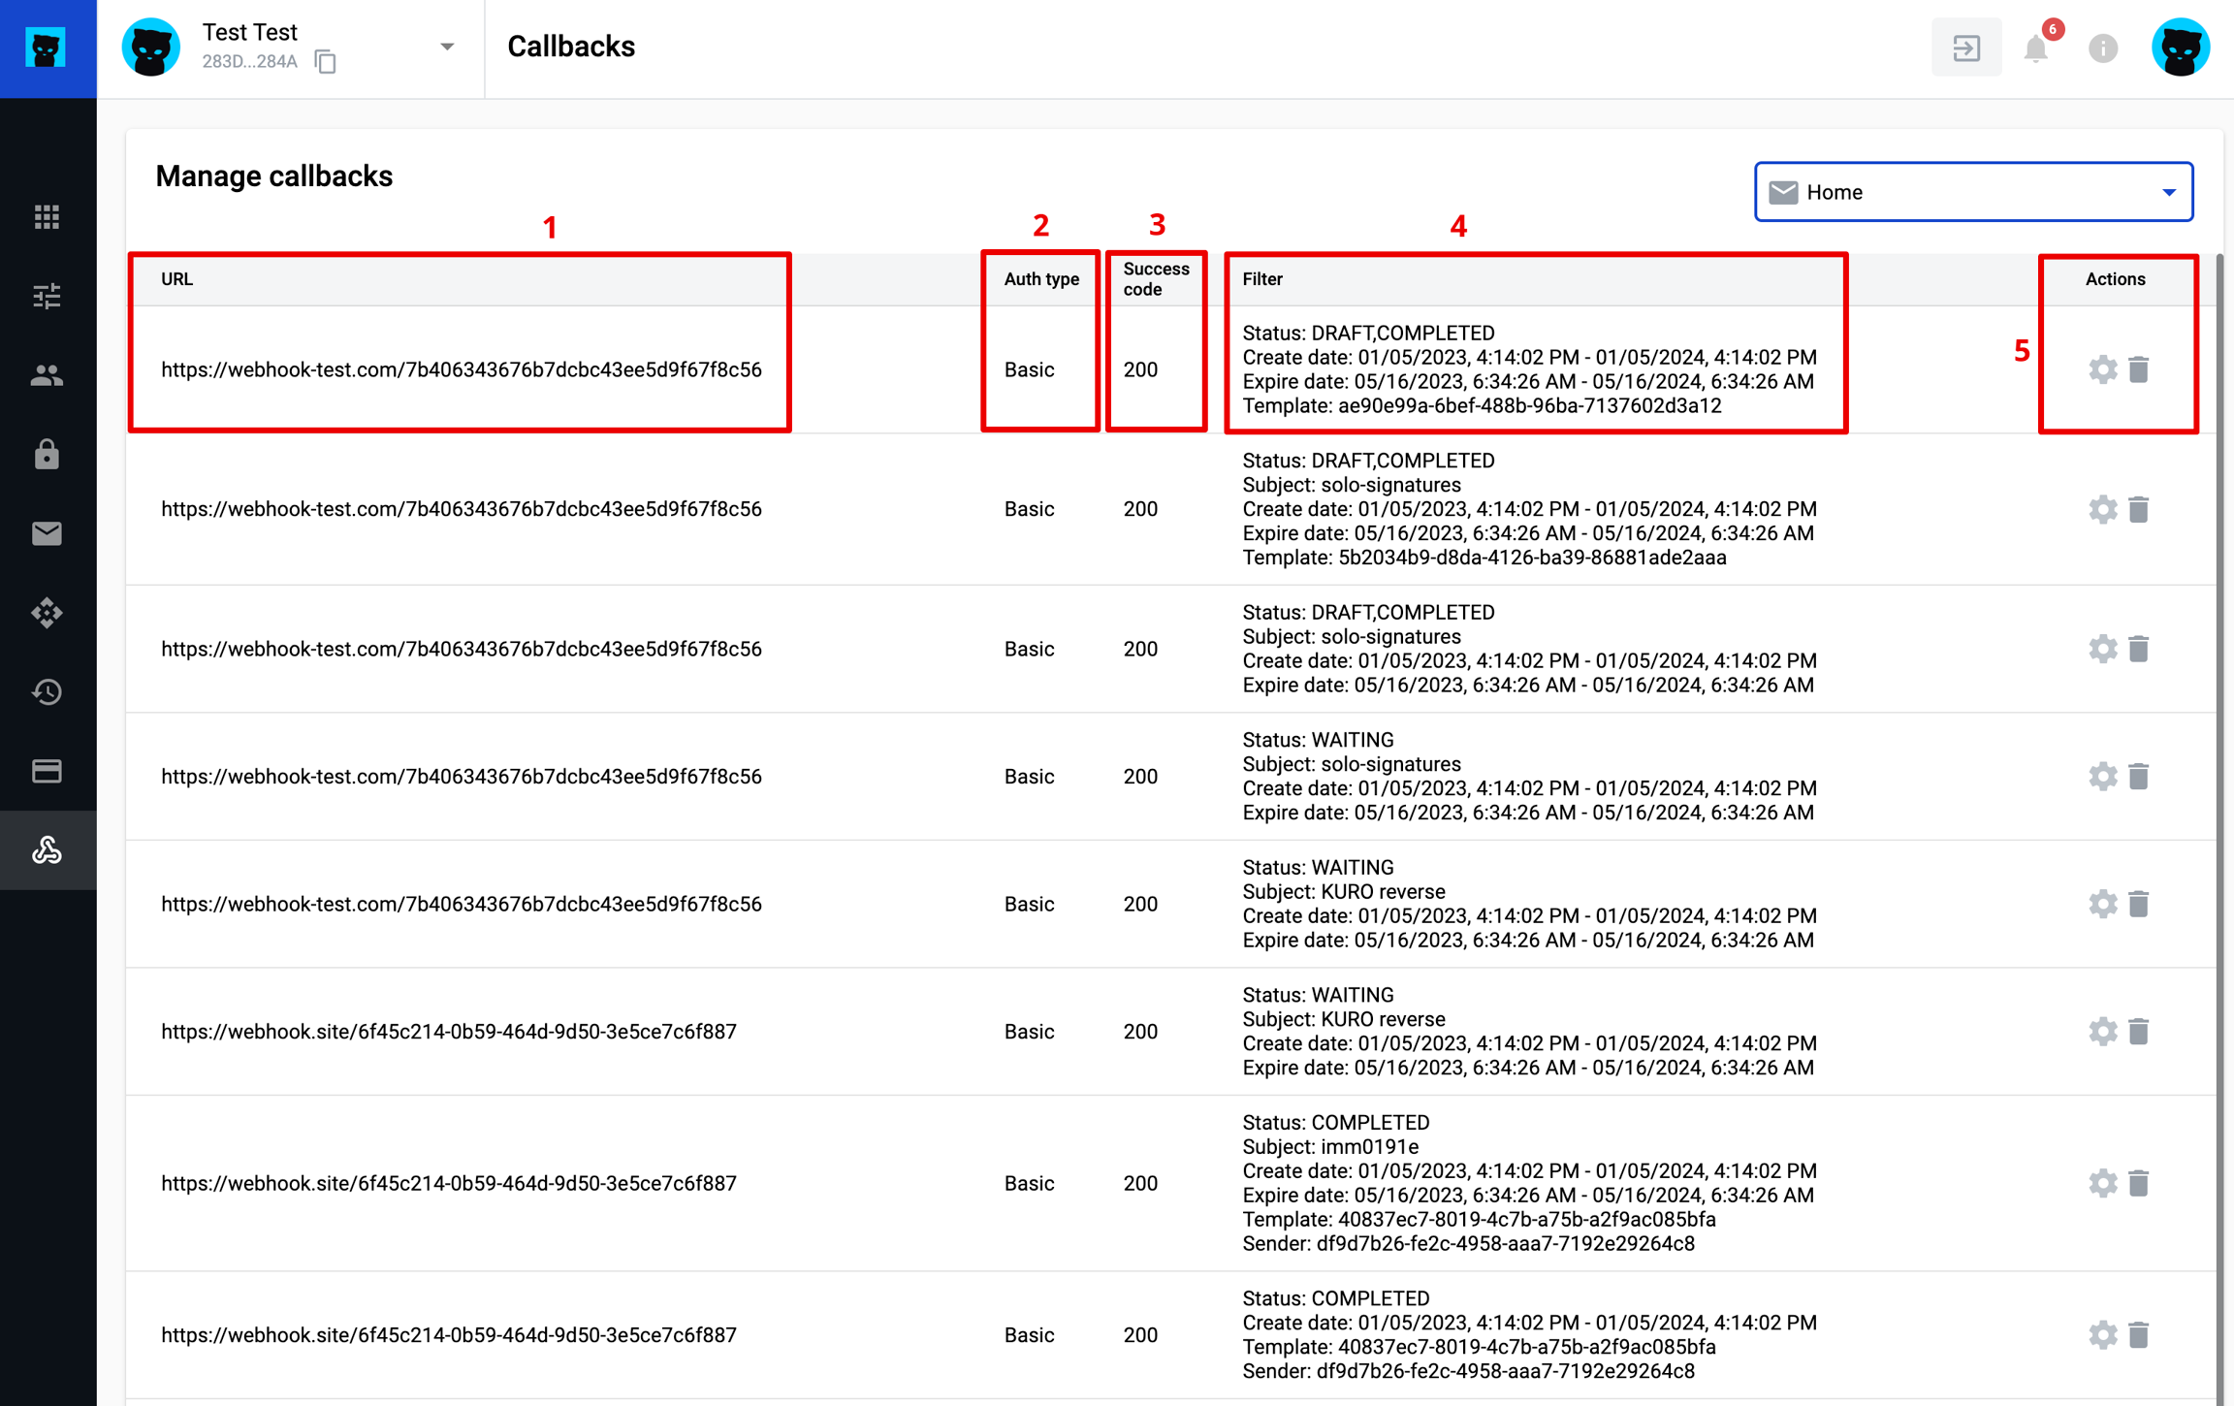The height and width of the screenshot is (1406, 2234).
Task: Open settings gear for first KURO reverse callback
Action: point(2102,904)
